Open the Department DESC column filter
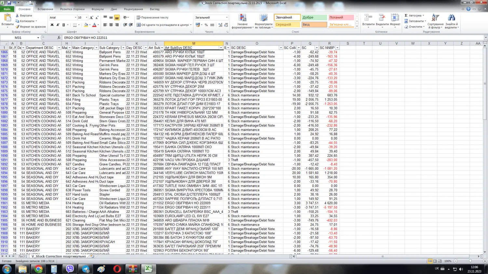 tap(59, 48)
